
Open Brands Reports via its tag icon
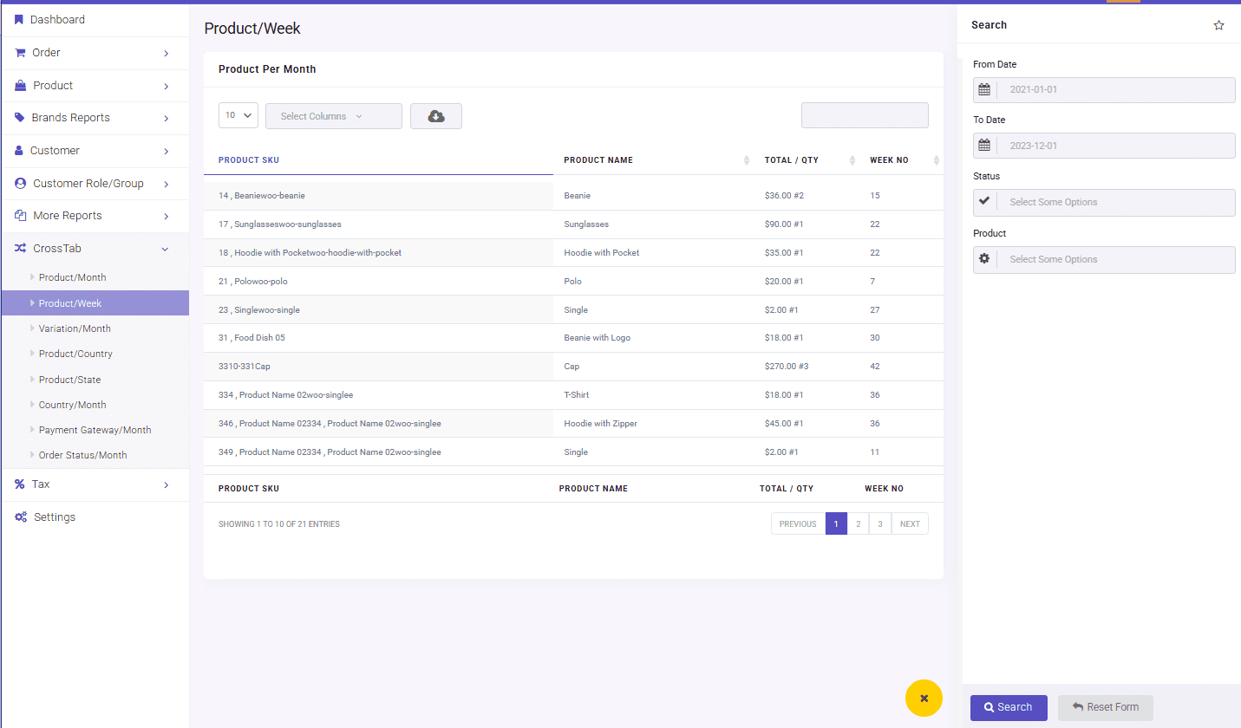[19, 118]
